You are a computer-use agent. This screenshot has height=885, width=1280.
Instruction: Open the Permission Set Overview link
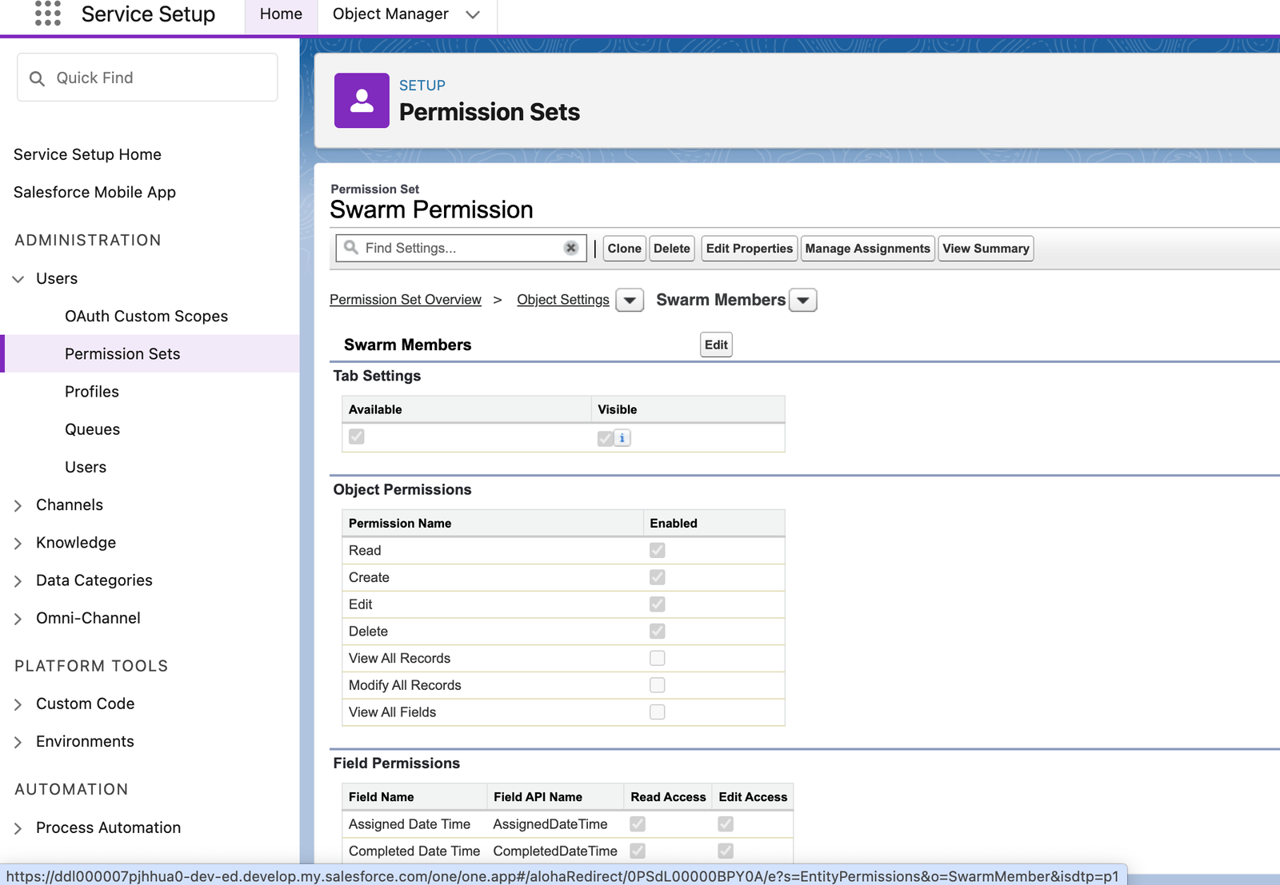click(406, 300)
